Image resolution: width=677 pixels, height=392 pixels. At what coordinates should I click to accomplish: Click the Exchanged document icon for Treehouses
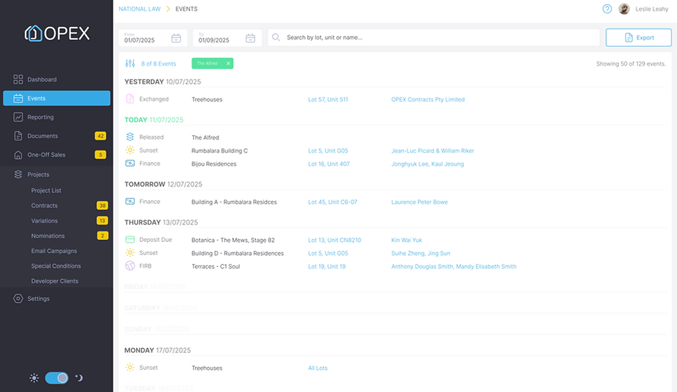point(130,99)
